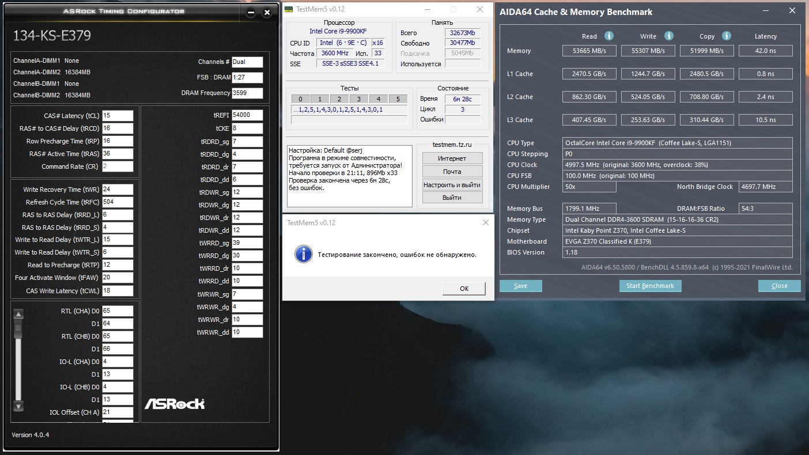Click the FSB : DRAM ratio field
The height and width of the screenshot is (455, 809).
pyautogui.click(x=247, y=78)
